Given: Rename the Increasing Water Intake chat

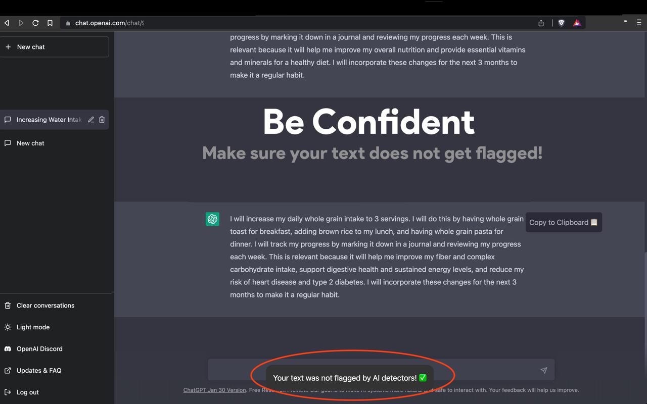Looking at the screenshot, I should pyautogui.click(x=91, y=120).
